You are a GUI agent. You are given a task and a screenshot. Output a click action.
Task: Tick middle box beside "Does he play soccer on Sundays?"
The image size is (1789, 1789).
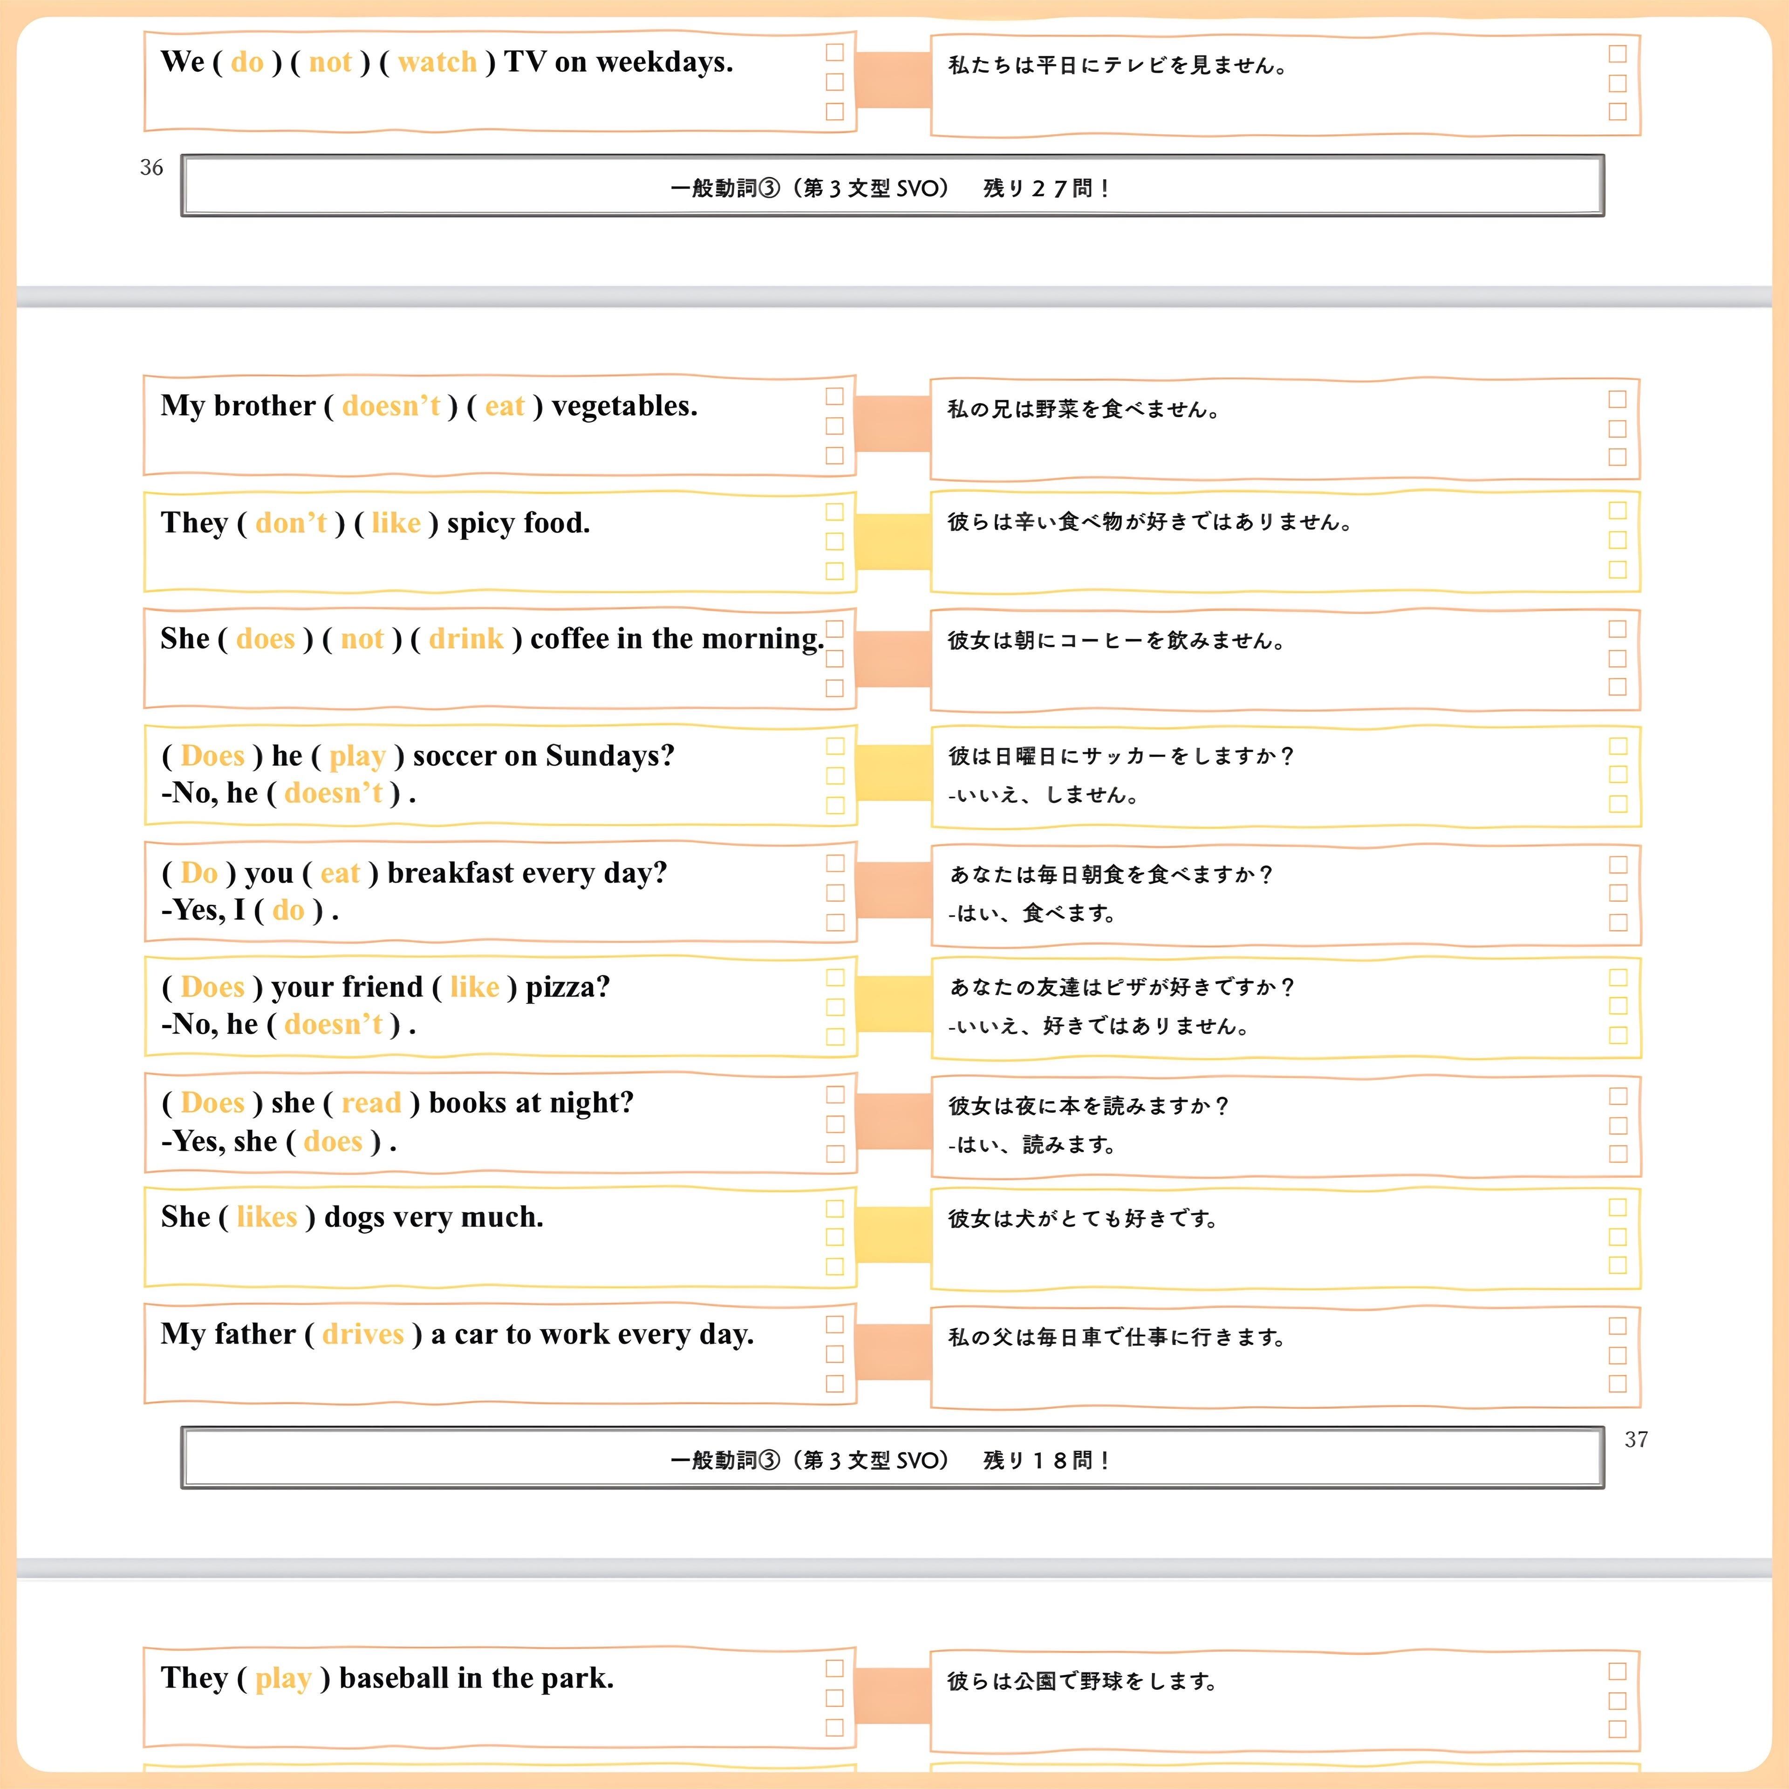(x=834, y=776)
